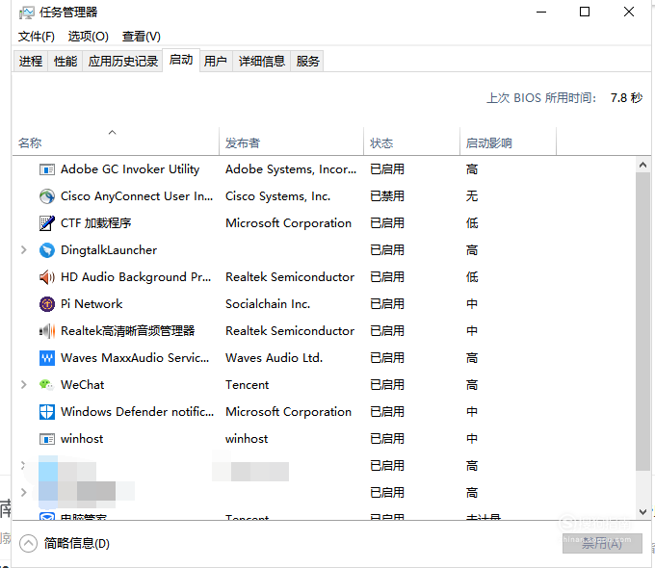Click the Waves MaxxAudio W icon
Screen dimensions: 655x568
pos(47,358)
